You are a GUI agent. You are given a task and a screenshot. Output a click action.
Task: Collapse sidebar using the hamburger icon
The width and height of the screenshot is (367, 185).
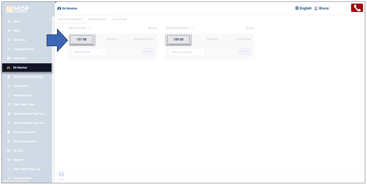47,9
